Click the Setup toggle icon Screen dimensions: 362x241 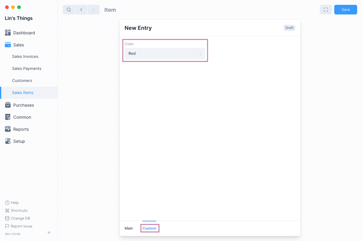click(x=8, y=141)
